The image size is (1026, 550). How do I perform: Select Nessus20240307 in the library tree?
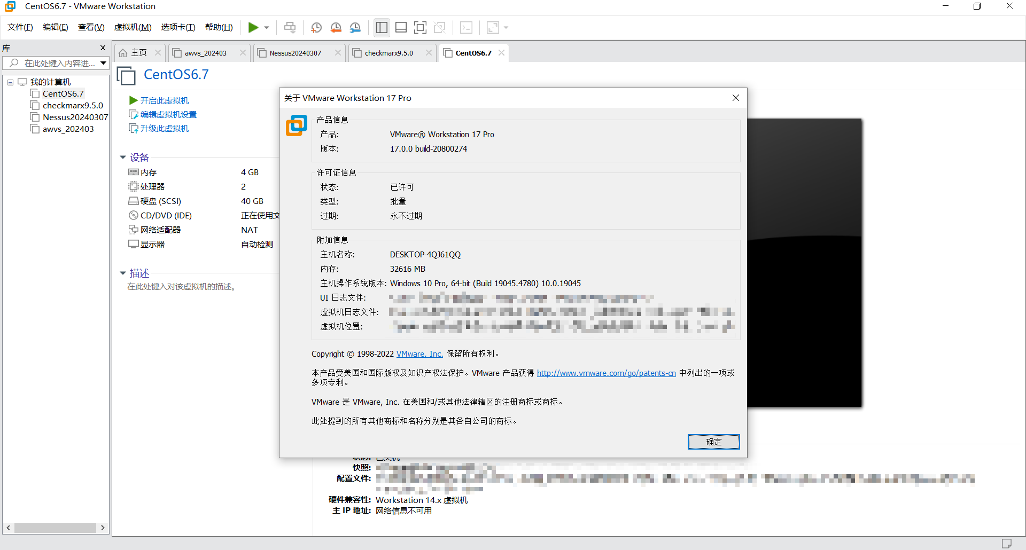[x=75, y=117]
